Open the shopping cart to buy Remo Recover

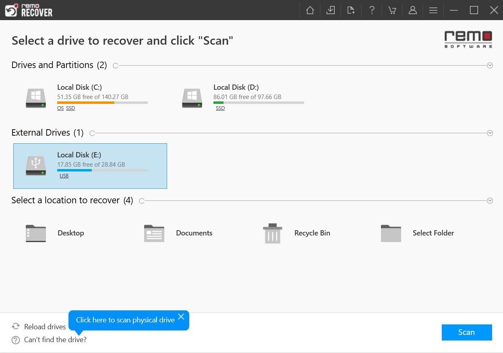coord(392,10)
